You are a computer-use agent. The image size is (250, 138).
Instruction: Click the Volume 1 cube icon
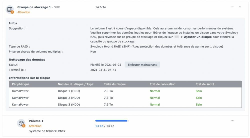click(21, 123)
